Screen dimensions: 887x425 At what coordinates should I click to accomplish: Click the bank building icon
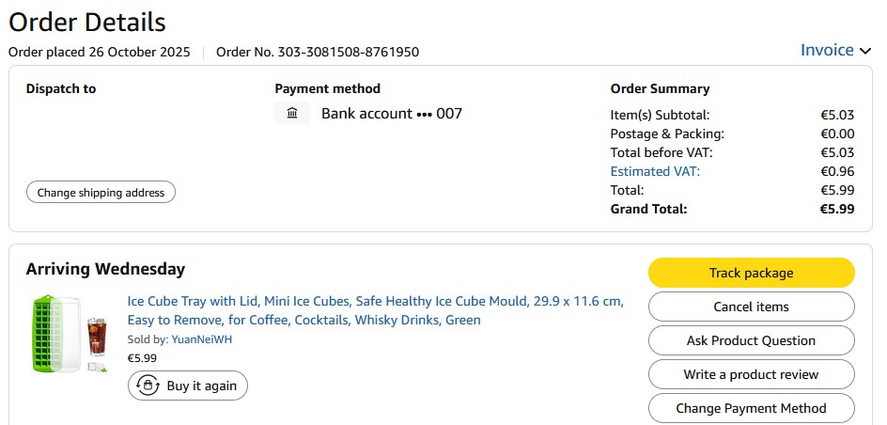292,114
